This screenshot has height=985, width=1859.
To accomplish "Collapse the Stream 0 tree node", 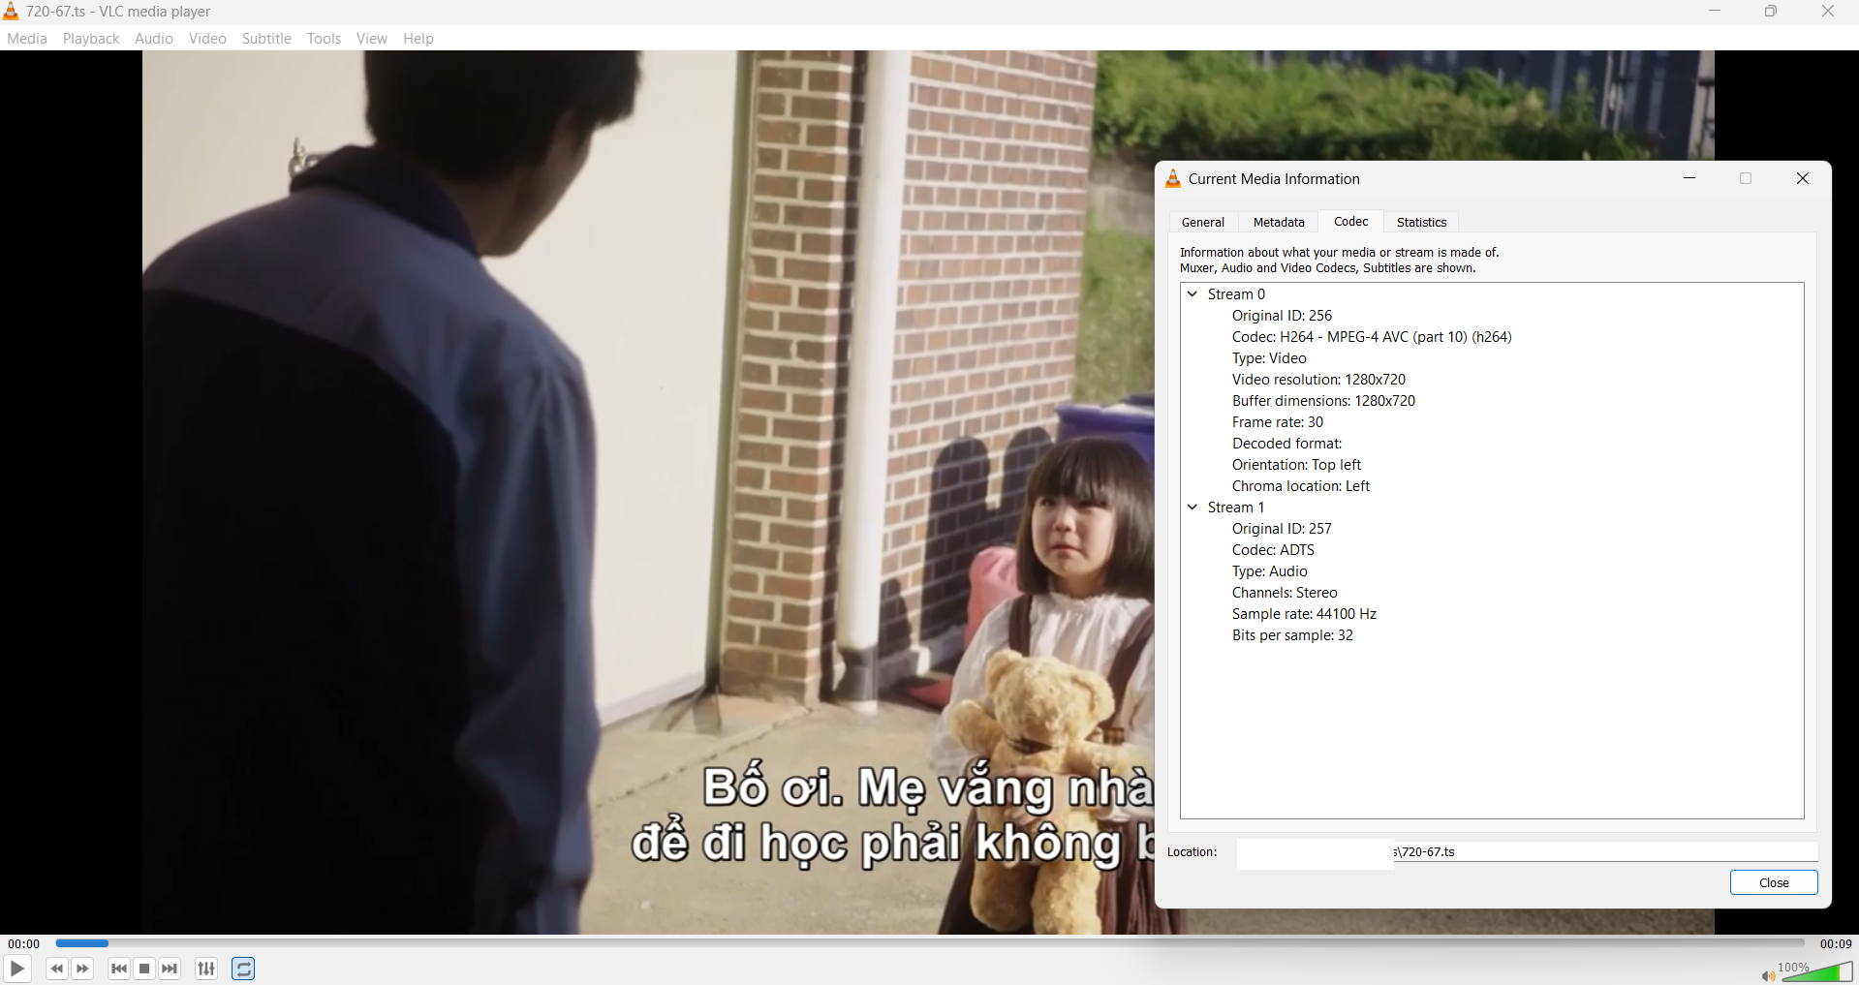I will click(x=1193, y=293).
